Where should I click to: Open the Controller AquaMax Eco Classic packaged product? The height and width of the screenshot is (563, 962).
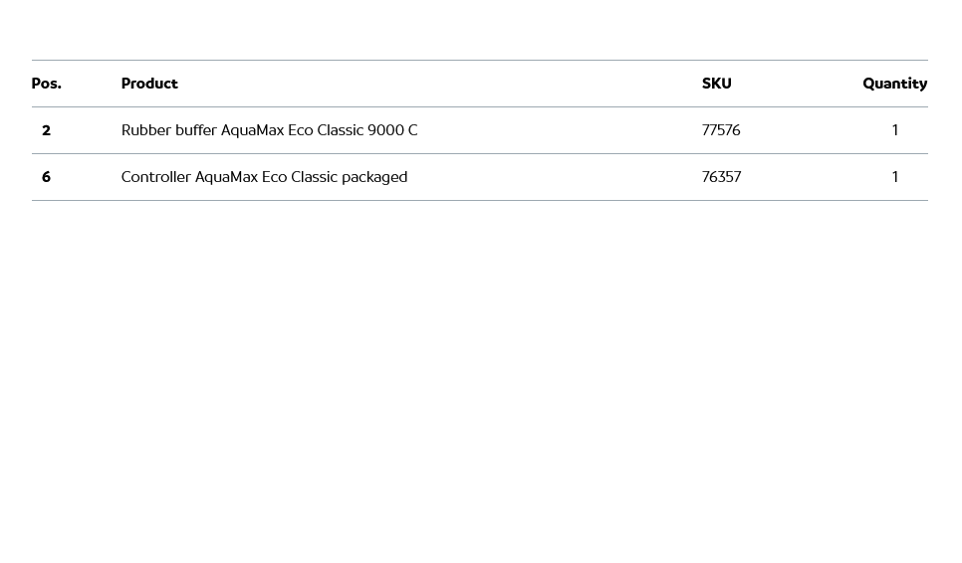pos(264,177)
